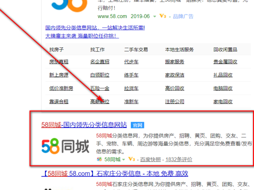Click green 58同城 source text

[x=113, y=160]
